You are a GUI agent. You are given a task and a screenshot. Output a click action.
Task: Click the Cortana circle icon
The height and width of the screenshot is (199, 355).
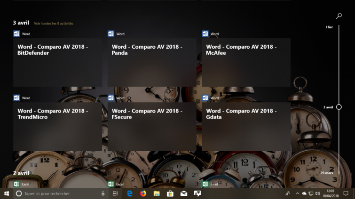pos(19,193)
